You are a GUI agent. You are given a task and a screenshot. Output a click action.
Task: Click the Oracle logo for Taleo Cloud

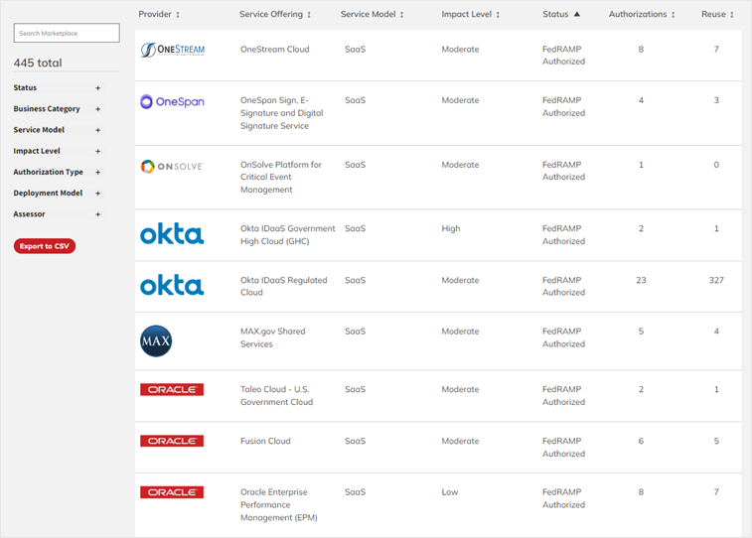172,390
